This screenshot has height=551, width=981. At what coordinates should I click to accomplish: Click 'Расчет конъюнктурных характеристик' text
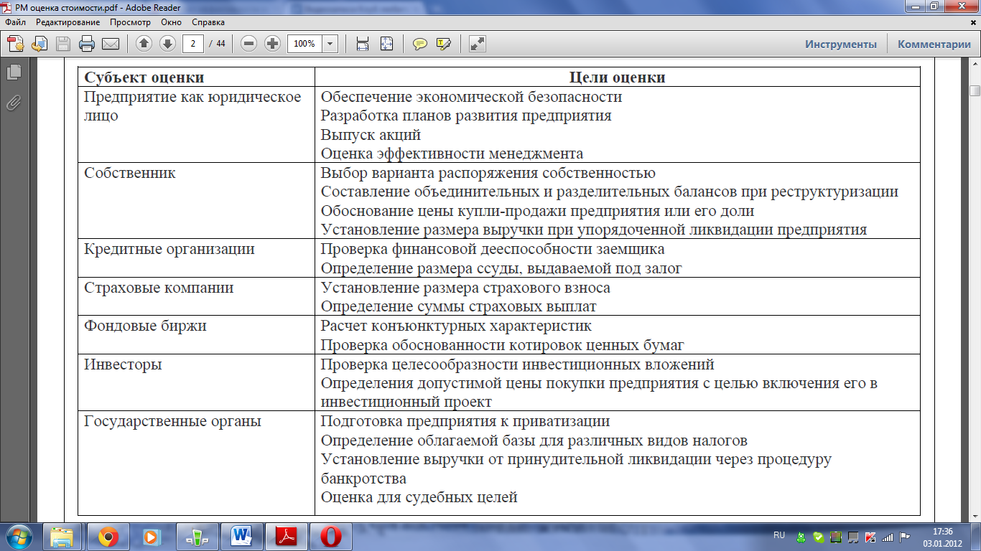click(x=456, y=326)
